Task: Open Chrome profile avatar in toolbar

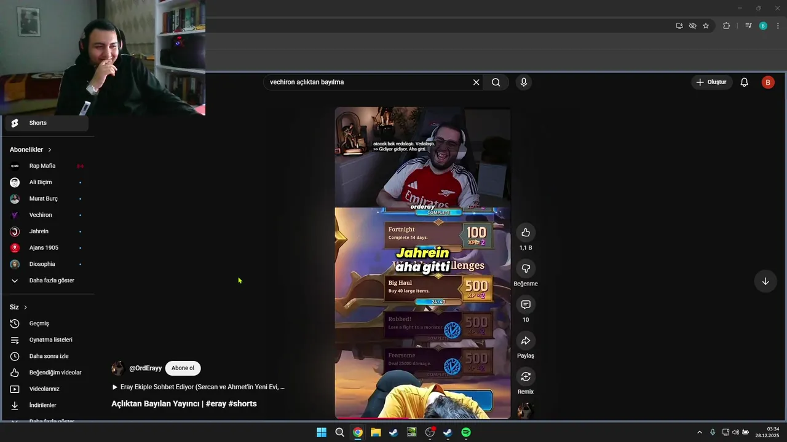Action: point(763,26)
